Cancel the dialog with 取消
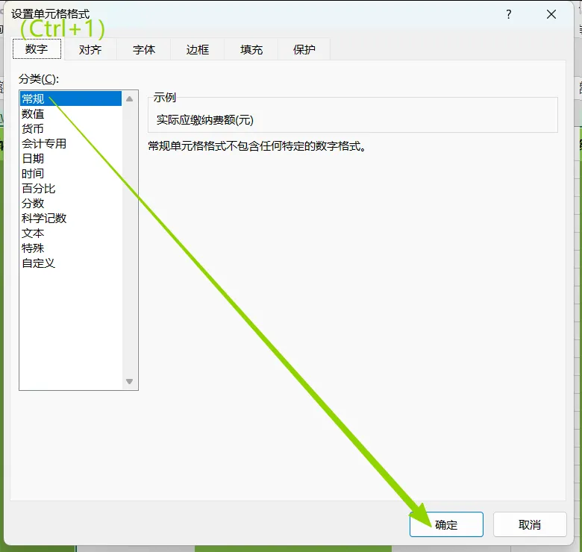The image size is (582, 552). click(530, 524)
